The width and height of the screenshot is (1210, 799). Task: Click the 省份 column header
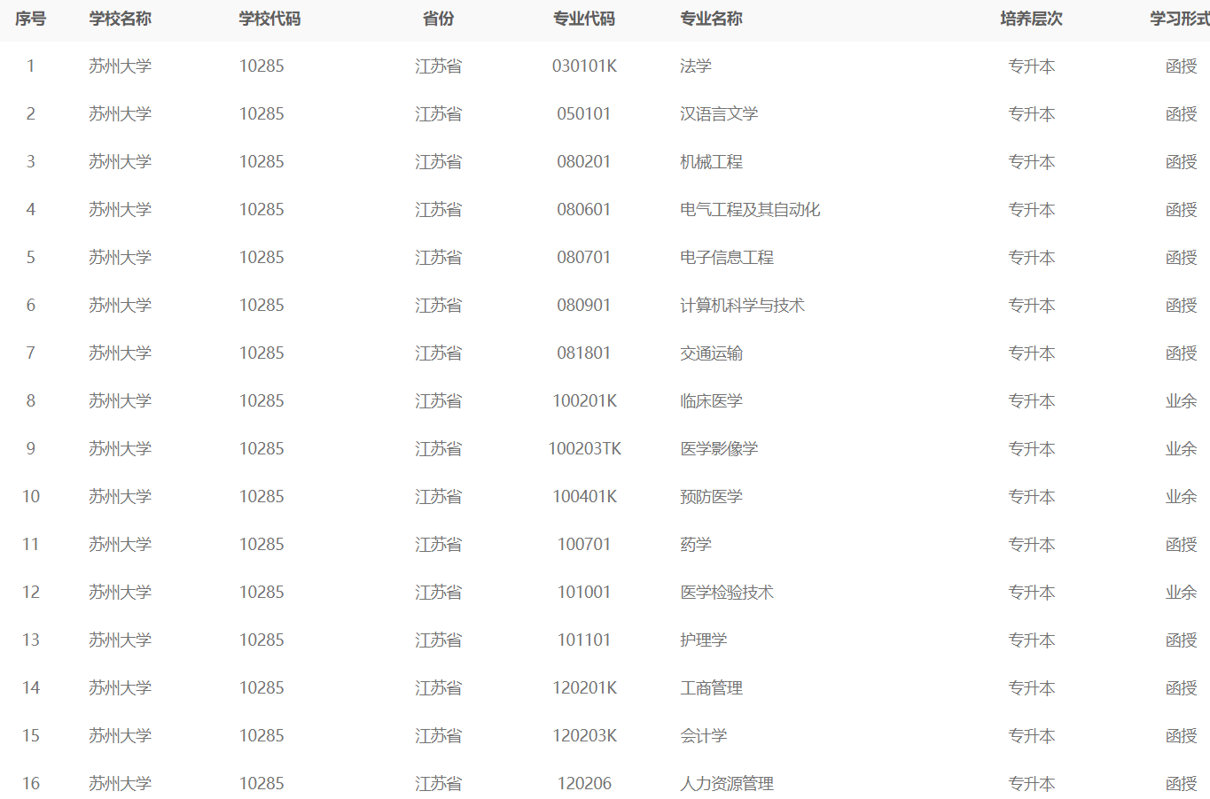coord(438,19)
